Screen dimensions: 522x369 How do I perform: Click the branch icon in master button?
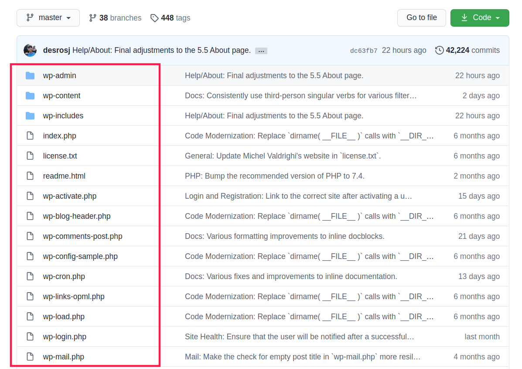point(30,17)
